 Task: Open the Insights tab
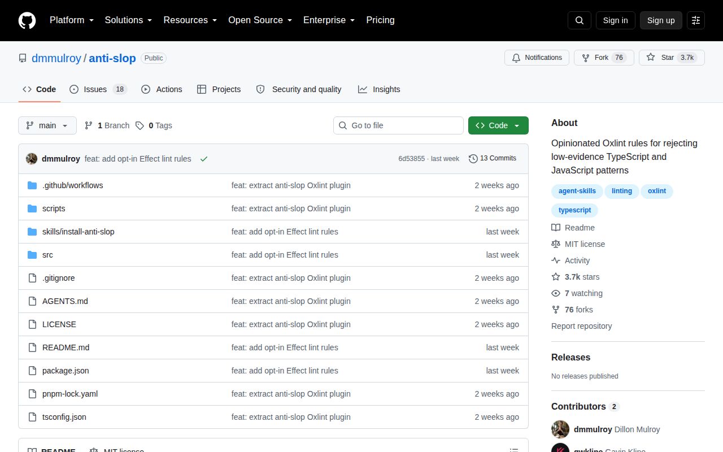pos(379,89)
